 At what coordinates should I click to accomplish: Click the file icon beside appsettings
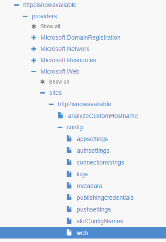click(69, 138)
